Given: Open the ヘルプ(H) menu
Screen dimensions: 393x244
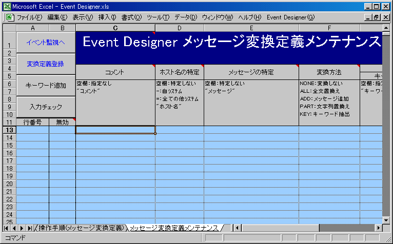Looking at the screenshot, I should click(250, 17).
